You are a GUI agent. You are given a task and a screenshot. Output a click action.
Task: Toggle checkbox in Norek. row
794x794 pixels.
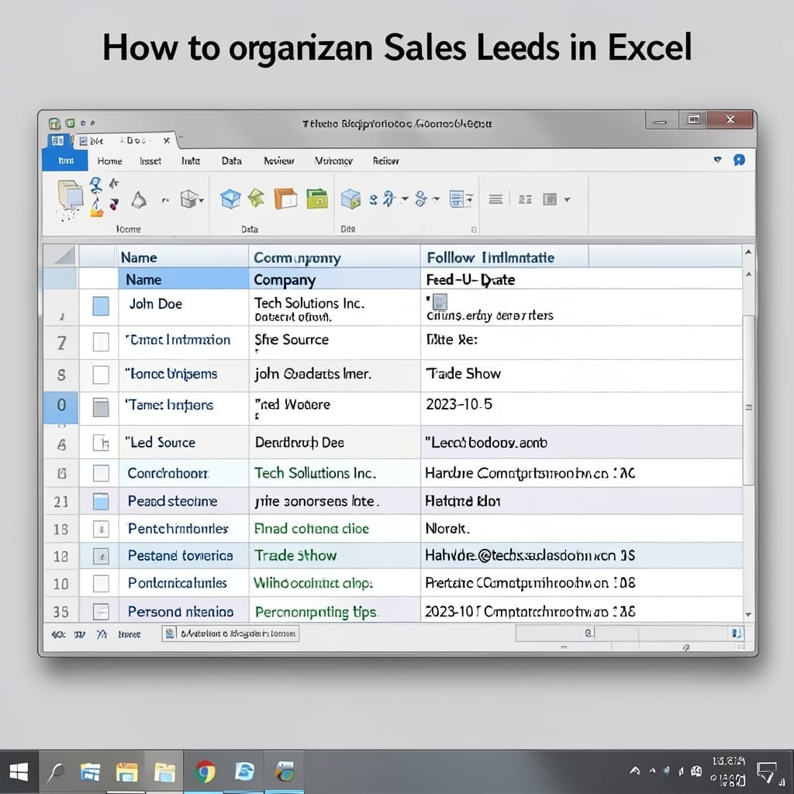[101, 529]
